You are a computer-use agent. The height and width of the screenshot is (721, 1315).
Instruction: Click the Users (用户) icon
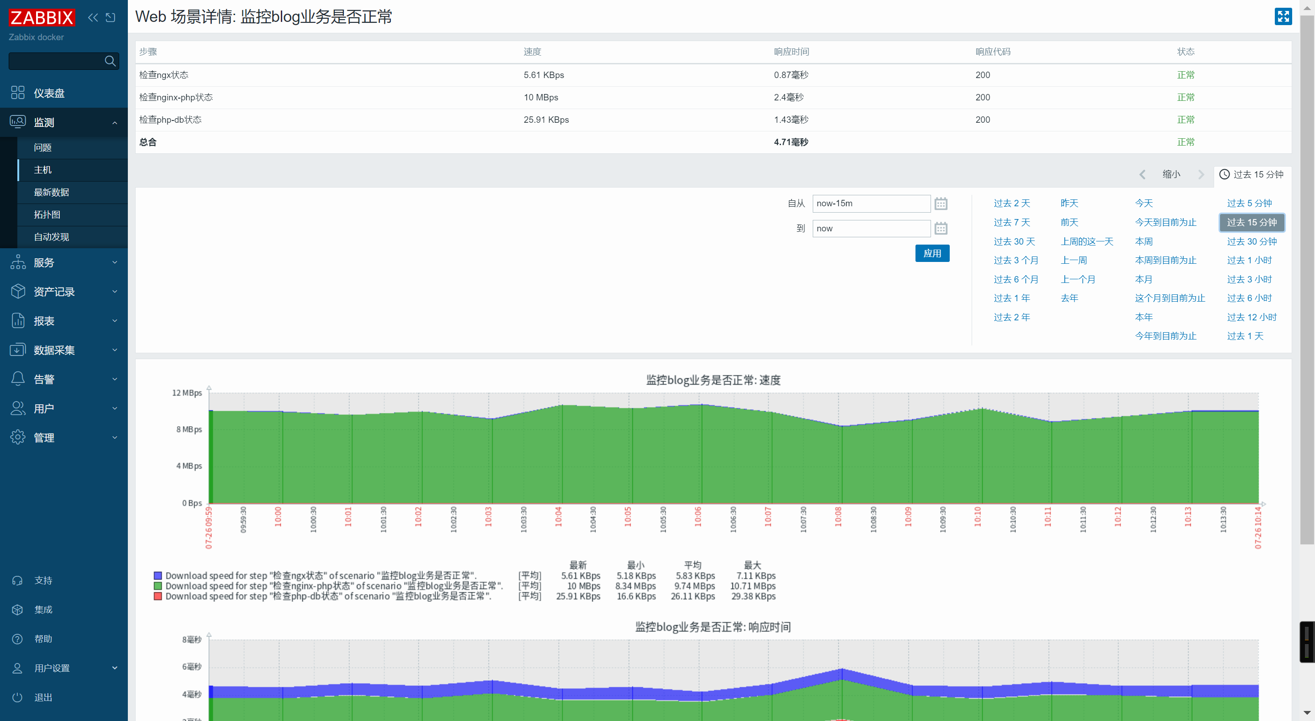pos(18,408)
